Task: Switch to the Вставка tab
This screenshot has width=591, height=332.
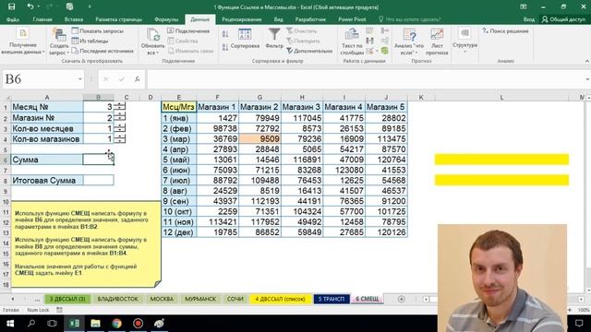Action: pos(74,19)
